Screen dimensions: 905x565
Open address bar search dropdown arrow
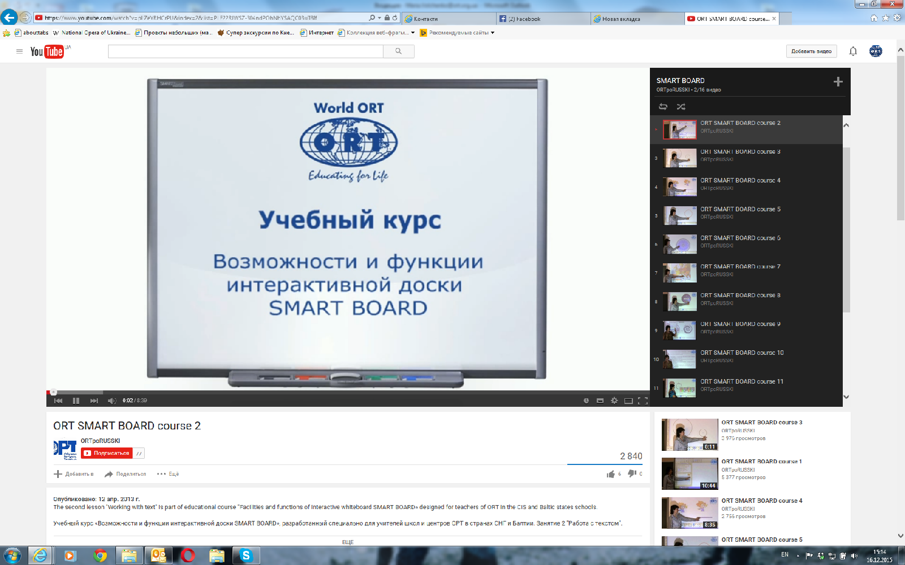pos(379,18)
